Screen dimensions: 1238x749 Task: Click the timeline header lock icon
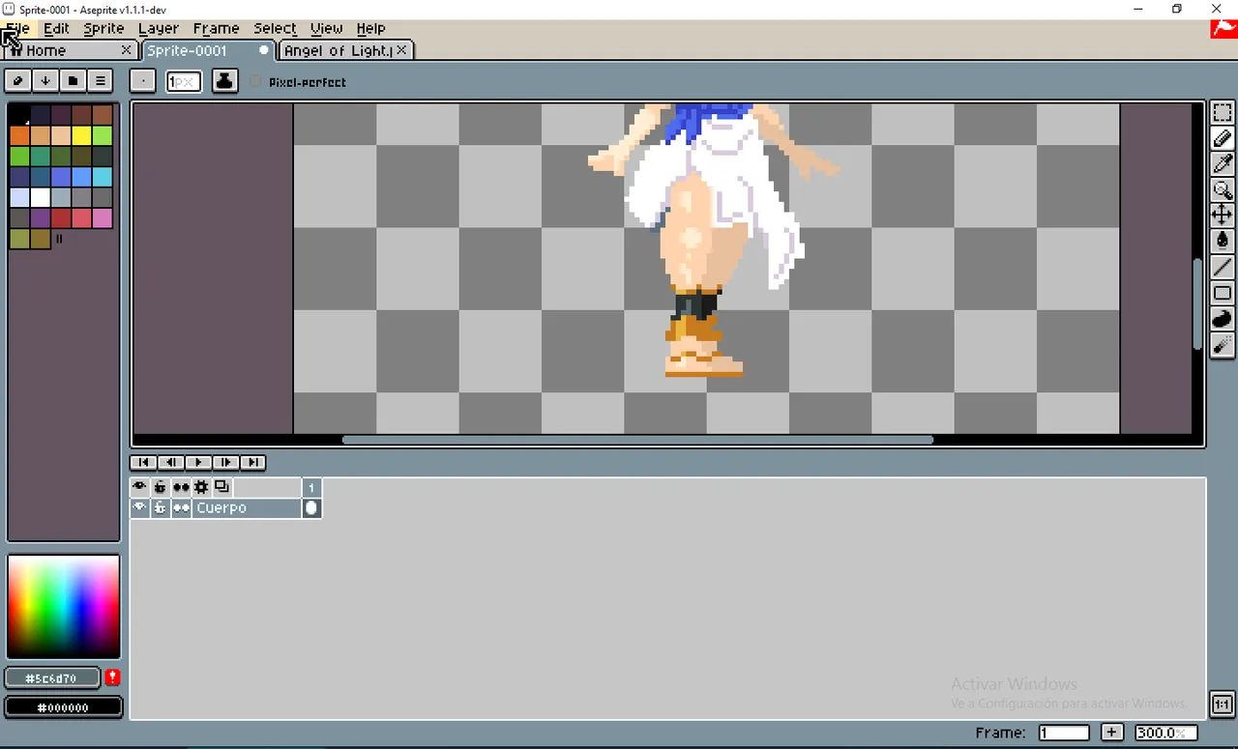click(x=160, y=487)
